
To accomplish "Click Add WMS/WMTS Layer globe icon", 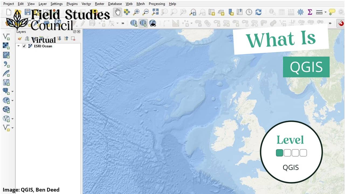I will click(x=6, y=101).
